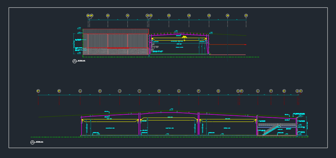The image size is (336, 158).
Task: Select the yellow crane trolley symbol in the upper section
Action: (x=184, y=38)
